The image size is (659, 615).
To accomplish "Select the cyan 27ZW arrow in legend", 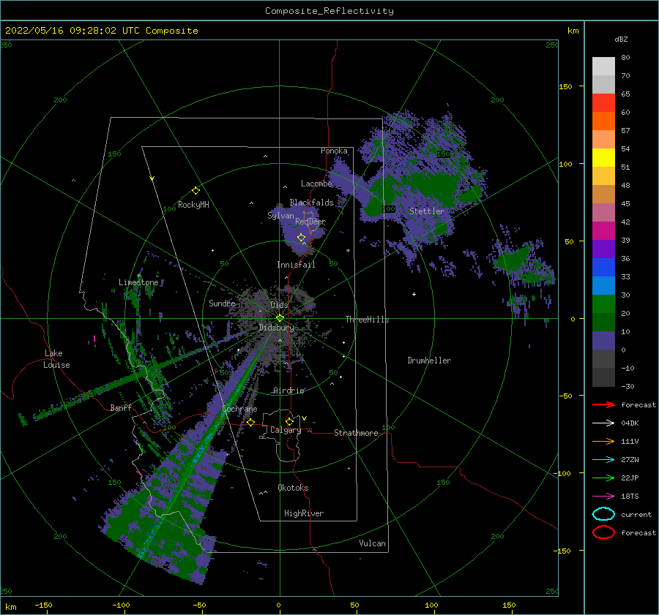I will (603, 460).
